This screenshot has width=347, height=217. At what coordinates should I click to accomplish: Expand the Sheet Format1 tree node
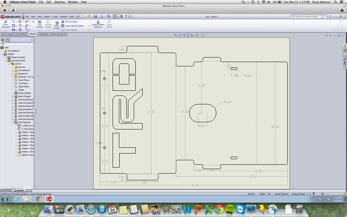pos(6,57)
